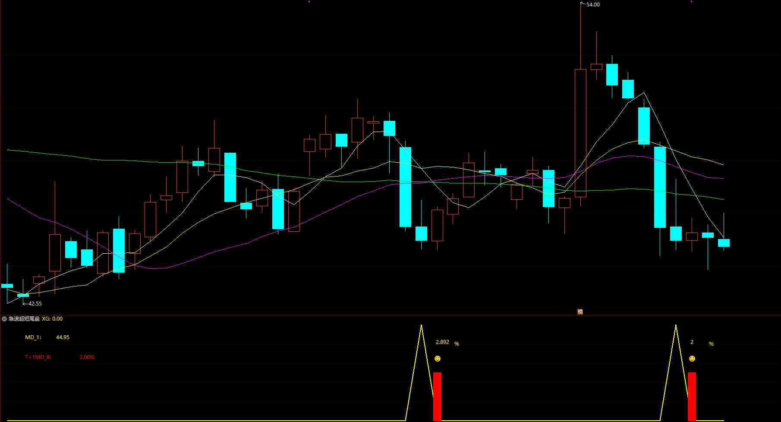The image size is (781, 422).
Task: Select the red 2.00% value
Action: tap(87, 357)
